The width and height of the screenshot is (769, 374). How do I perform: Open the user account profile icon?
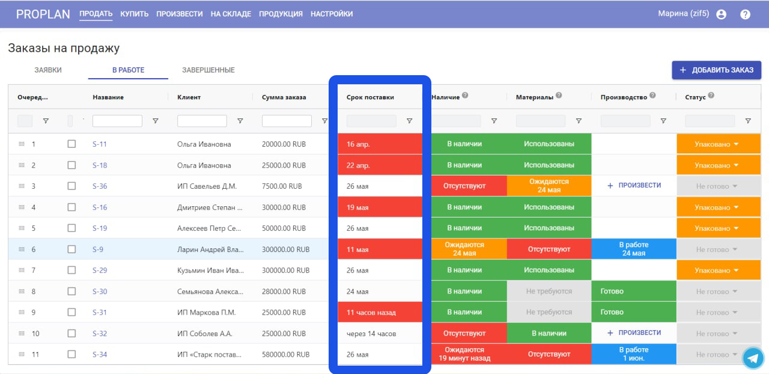pyautogui.click(x=722, y=14)
